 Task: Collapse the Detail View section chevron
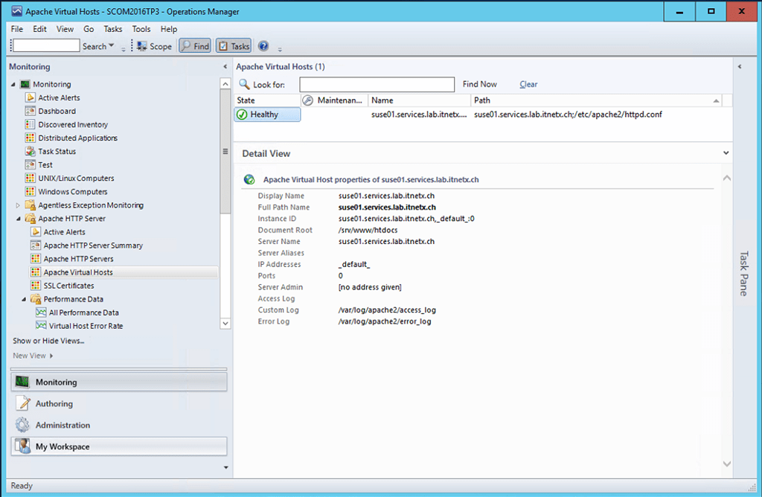pos(726,153)
